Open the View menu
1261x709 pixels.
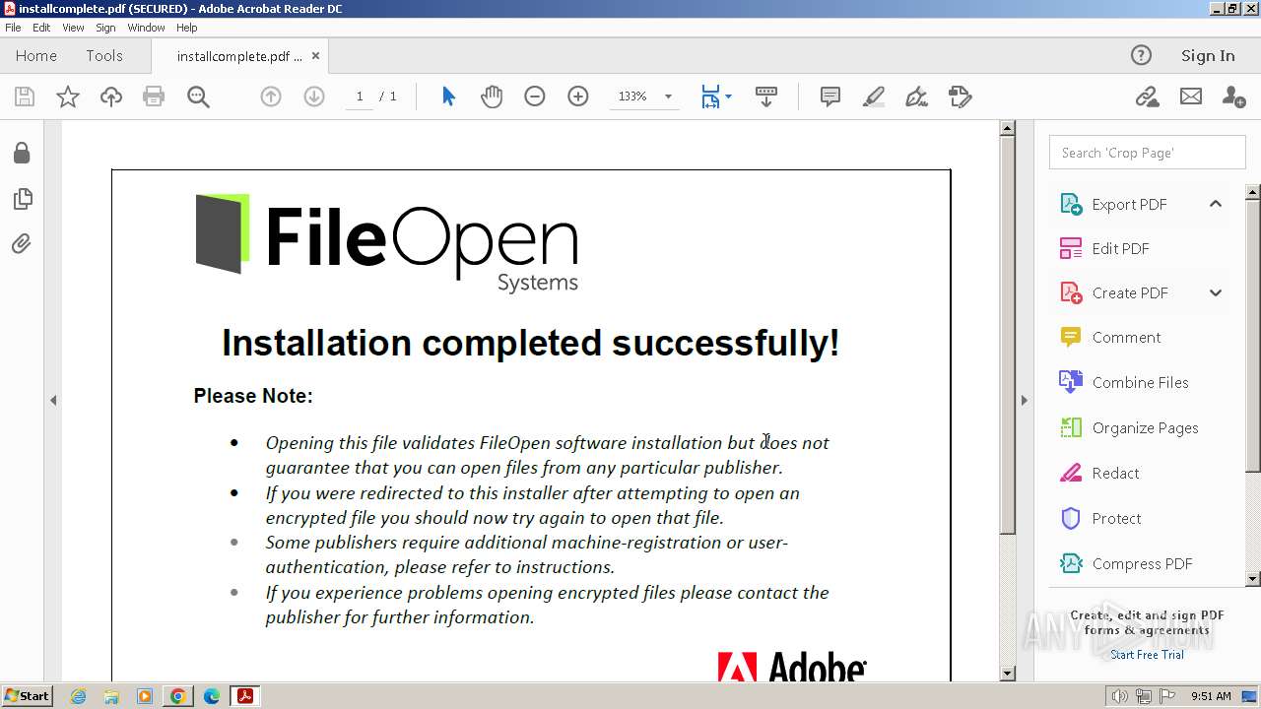pyautogui.click(x=73, y=28)
